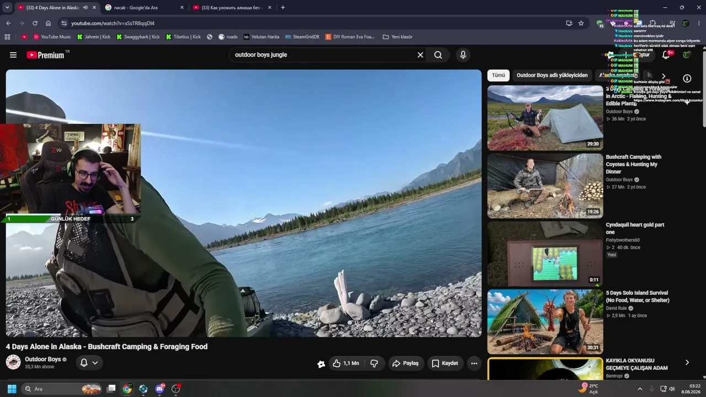Like the video with thumbs up

point(345,363)
